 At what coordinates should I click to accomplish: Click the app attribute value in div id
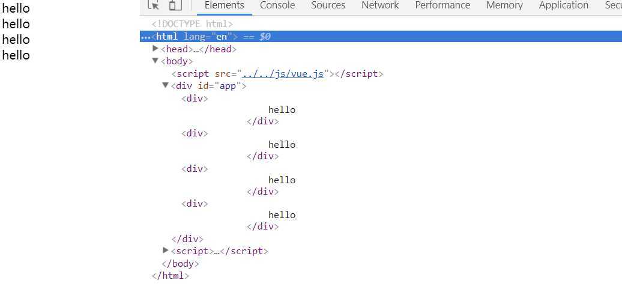(228, 86)
